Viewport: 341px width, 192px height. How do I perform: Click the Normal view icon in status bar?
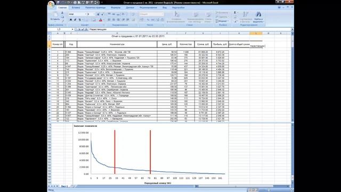pos(250,190)
